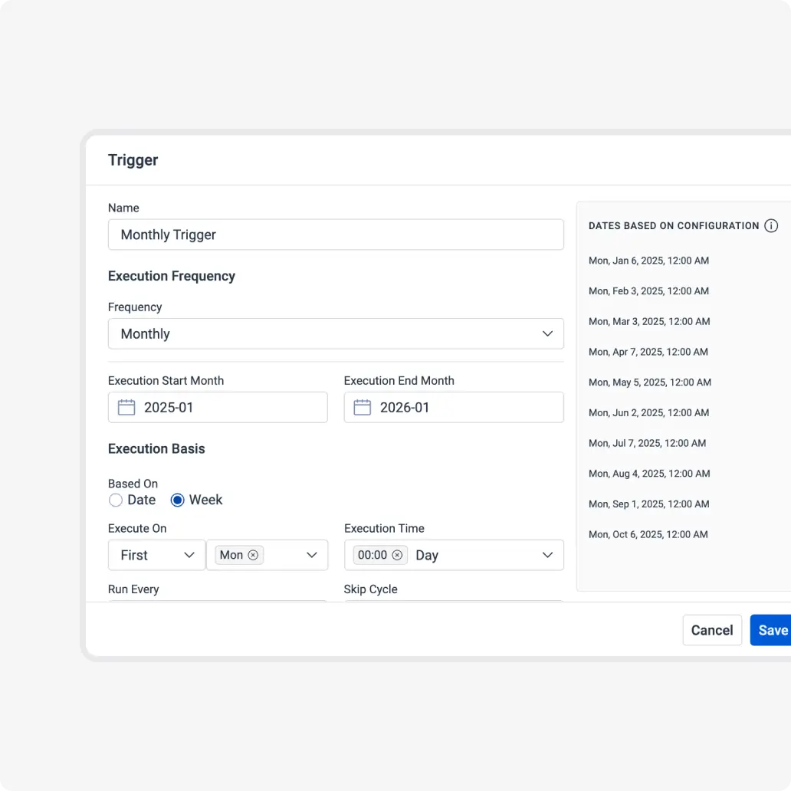Viewport: 791px width, 791px height.
Task: Click the Mon, May 5, 2025 date entry
Action: tap(649, 382)
